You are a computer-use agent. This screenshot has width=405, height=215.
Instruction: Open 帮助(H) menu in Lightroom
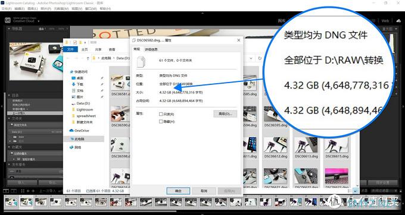(x=105, y=9)
